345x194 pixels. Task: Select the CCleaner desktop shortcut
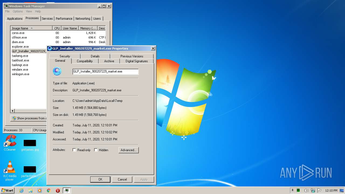click(10, 143)
